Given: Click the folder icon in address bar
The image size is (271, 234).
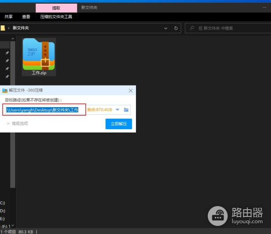Looking at the screenshot, I should pyautogui.click(x=3, y=28).
